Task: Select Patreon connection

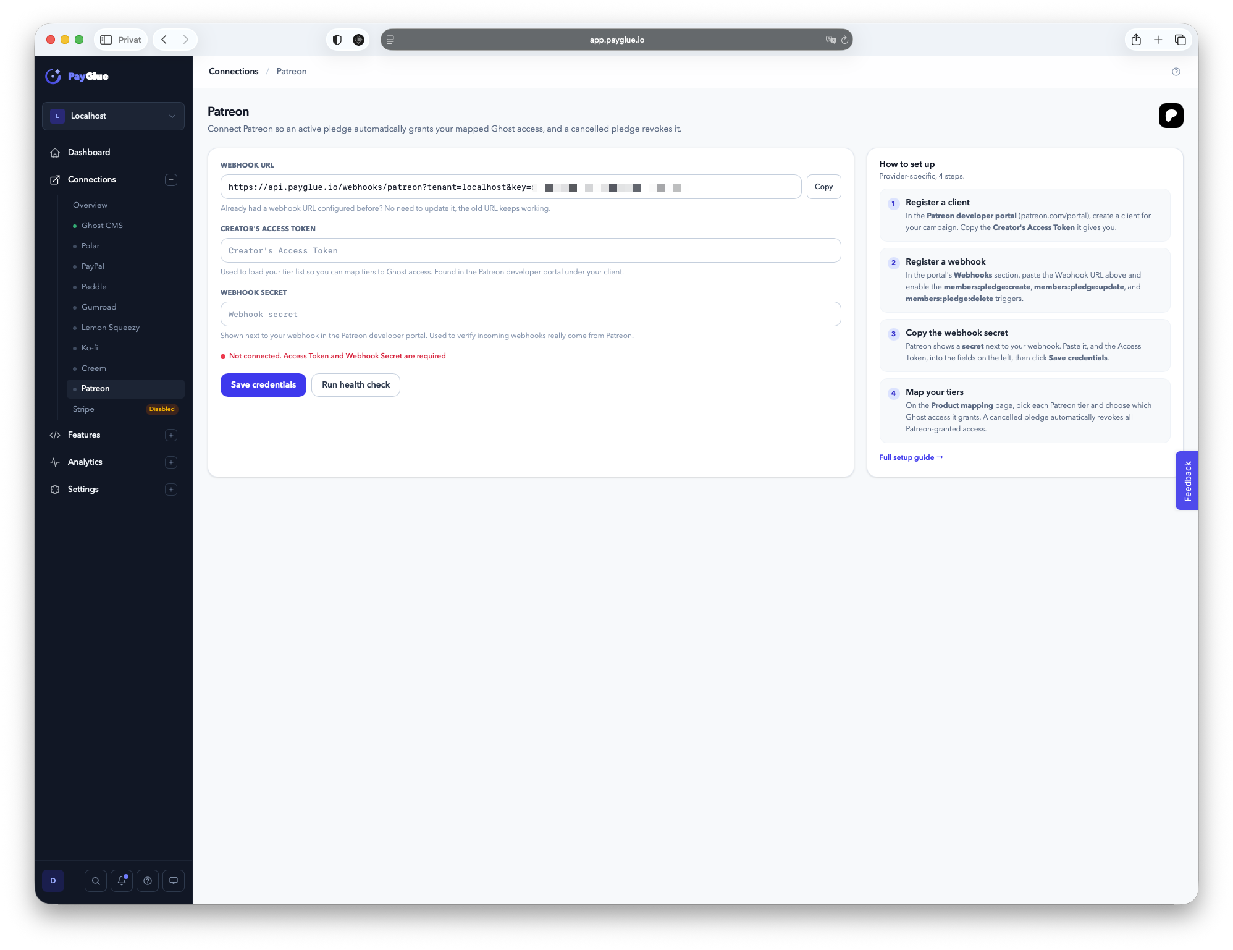Action: coord(125,389)
